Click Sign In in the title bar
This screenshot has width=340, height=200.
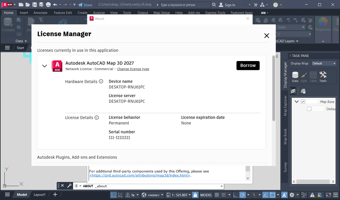pyautogui.click(x=227, y=5)
